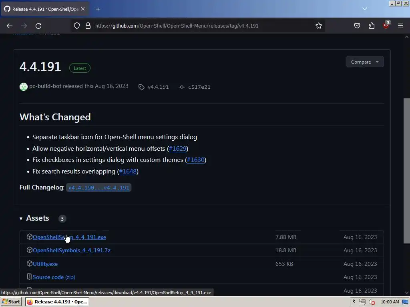Reload the current page
410x307 pixels.
pyautogui.click(x=38, y=26)
